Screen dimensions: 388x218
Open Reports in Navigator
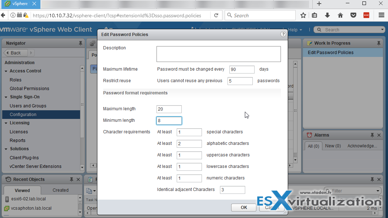pyautogui.click(x=18, y=141)
